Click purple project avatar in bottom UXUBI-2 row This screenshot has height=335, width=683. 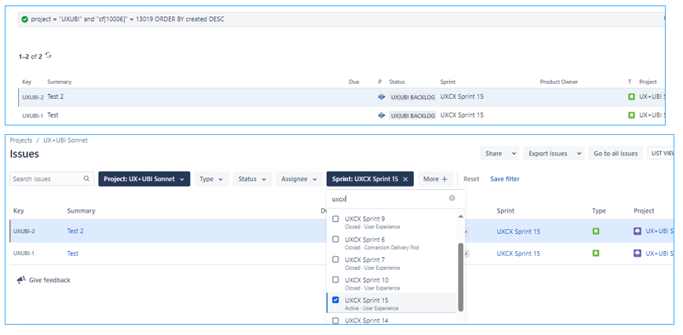click(637, 231)
